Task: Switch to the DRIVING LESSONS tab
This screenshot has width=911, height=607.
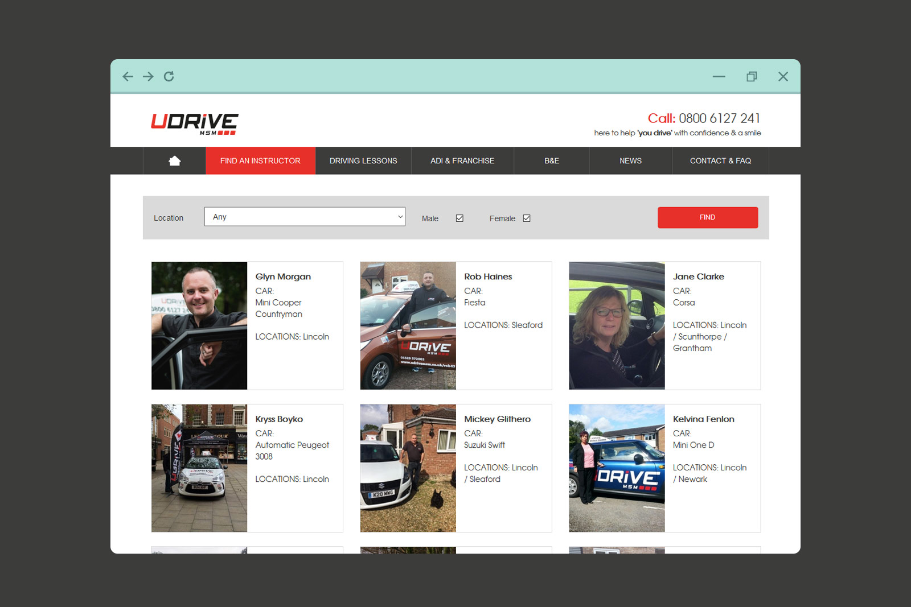Action: [363, 160]
